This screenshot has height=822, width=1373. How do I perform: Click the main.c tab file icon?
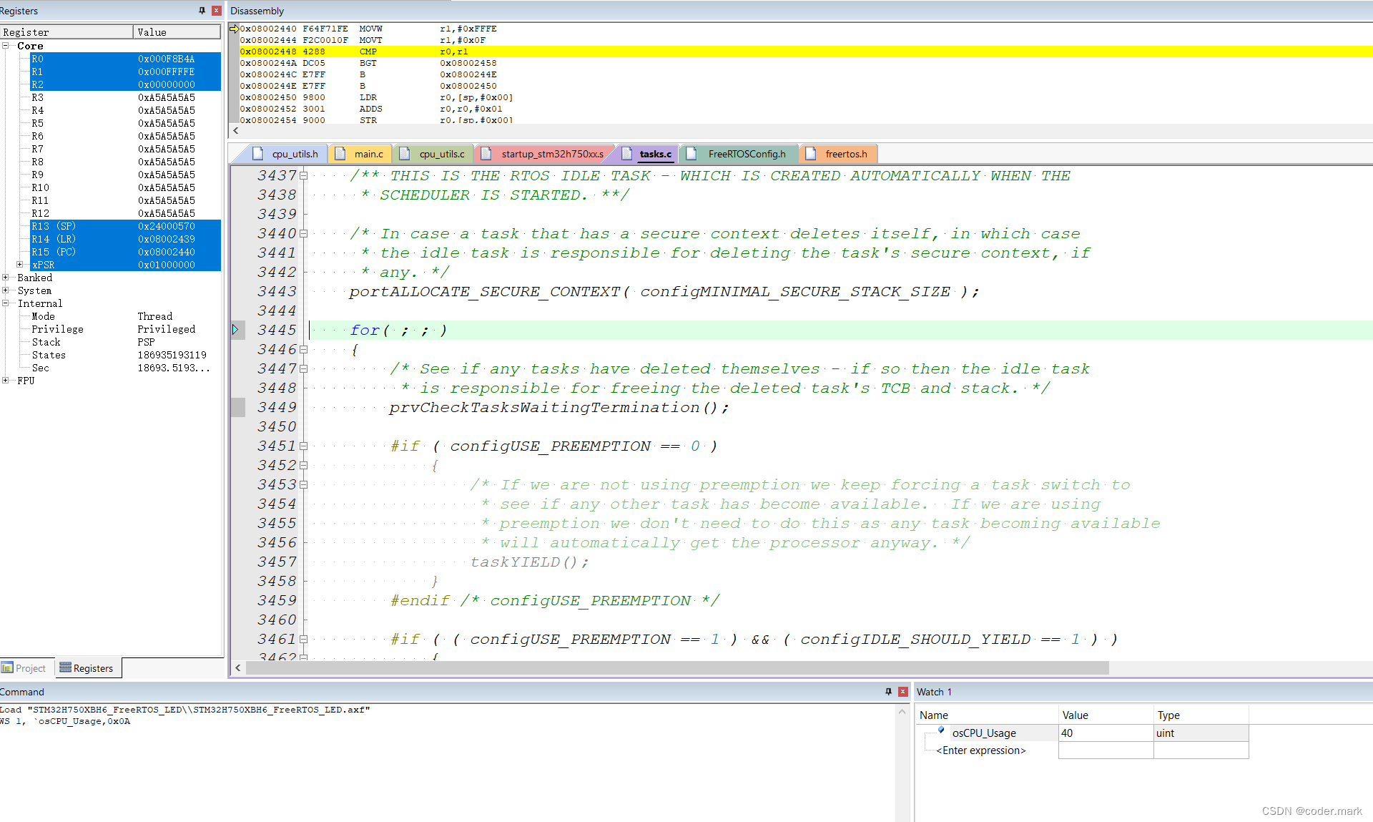tap(340, 154)
